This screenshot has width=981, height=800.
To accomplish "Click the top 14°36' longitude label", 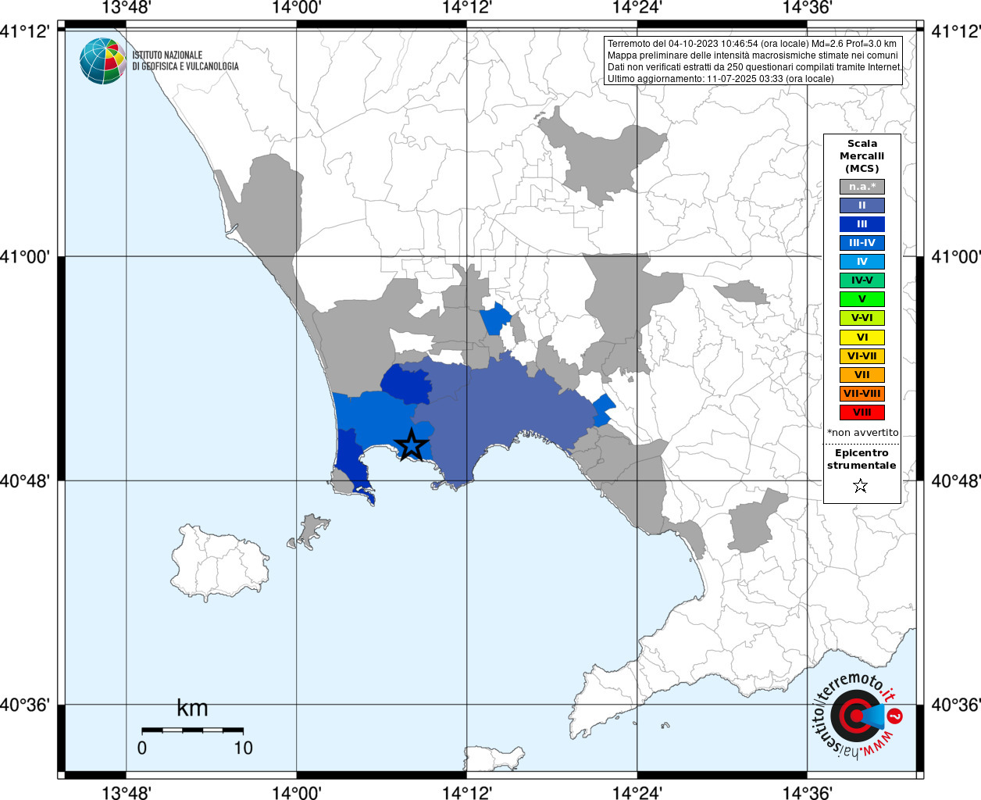I will pyautogui.click(x=808, y=8).
